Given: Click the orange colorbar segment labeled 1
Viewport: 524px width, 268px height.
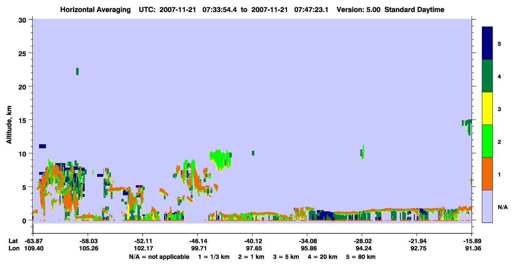Looking at the screenshot, I should [487, 174].
